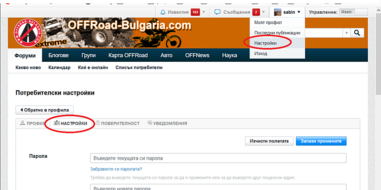This screenshot has height=190, width=381.
Task: Collapse the sabin user menu
Action: [299, 12]
